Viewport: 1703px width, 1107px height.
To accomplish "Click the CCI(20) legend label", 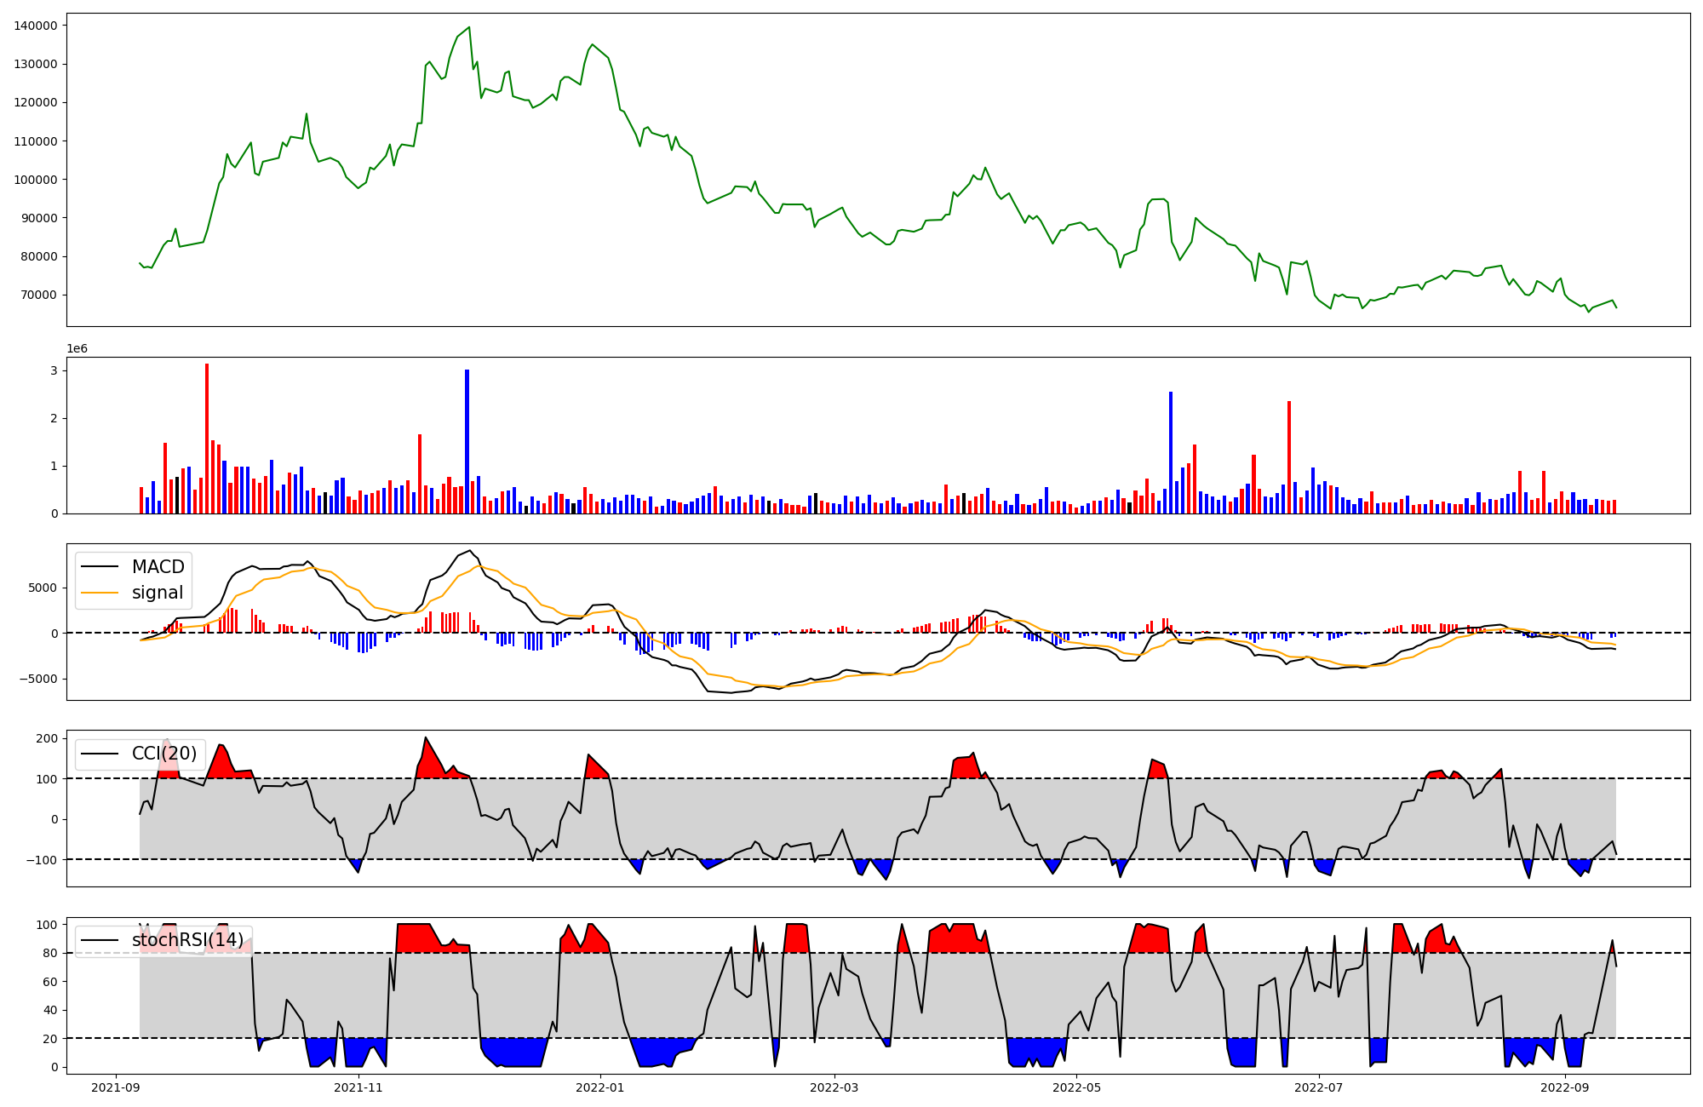I will pos(163,753).
